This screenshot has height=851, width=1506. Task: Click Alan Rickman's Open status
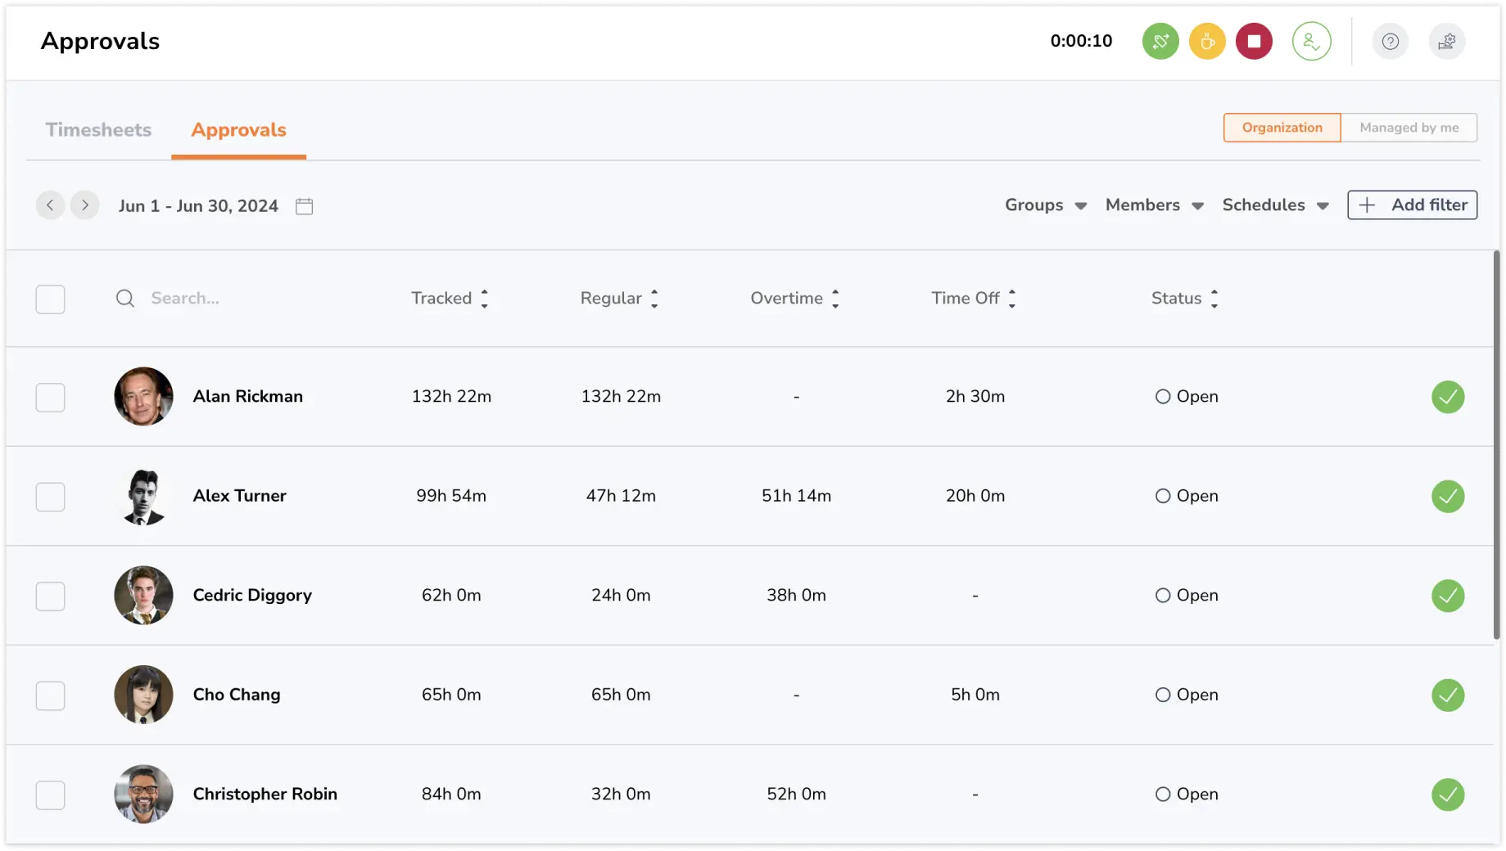[1186, 397]
